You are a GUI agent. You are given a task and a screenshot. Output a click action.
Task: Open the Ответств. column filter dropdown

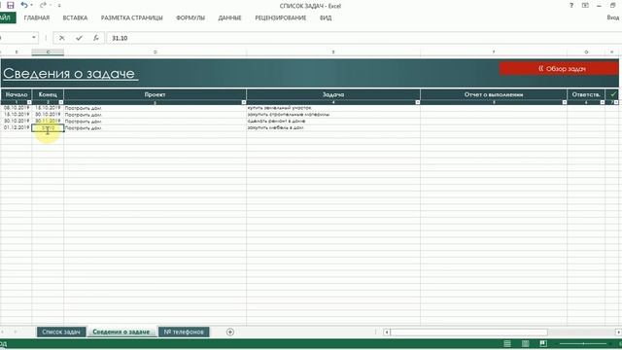coord(603,102)
